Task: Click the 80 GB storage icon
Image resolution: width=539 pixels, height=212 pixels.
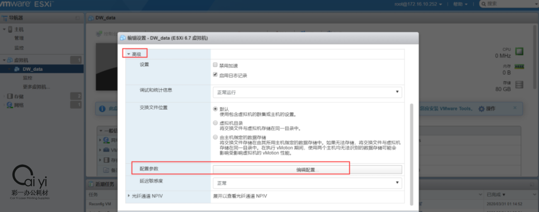Action: pos(519,85)
